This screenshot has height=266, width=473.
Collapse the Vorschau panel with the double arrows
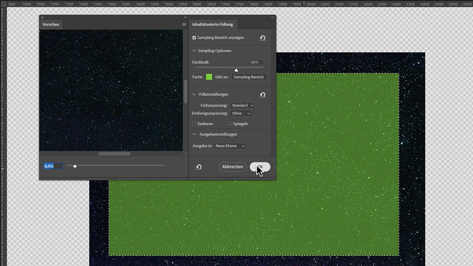pyautogui.click(x=185, y=17)
